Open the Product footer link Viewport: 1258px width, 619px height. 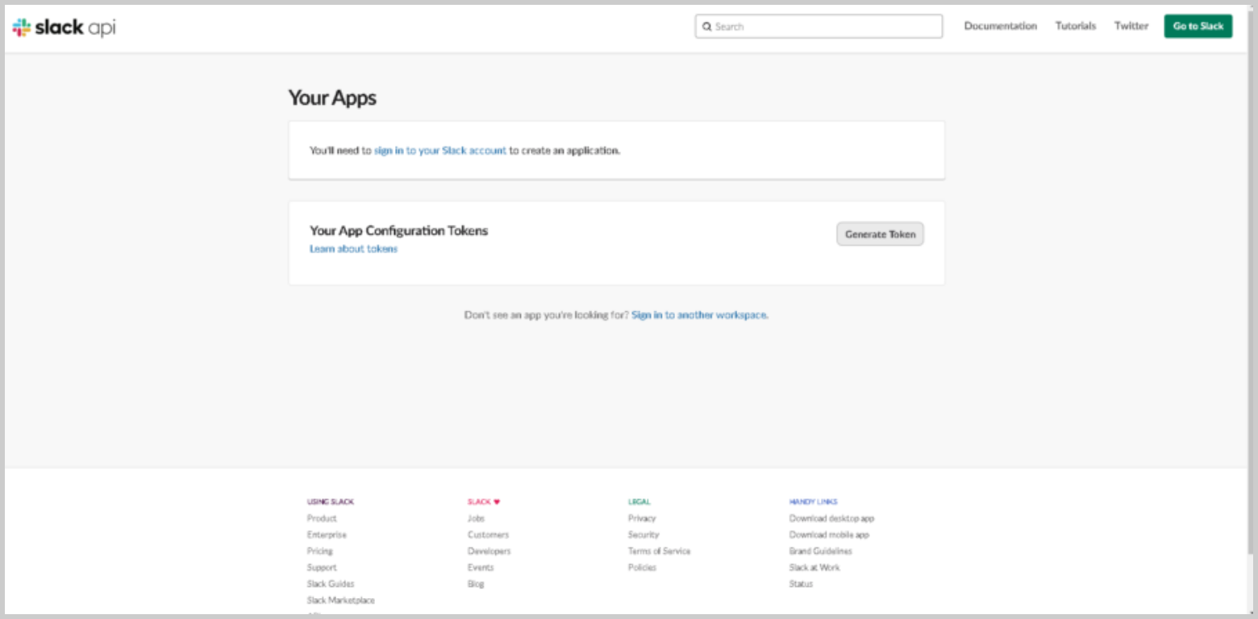[322, 518]
